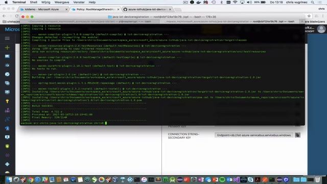
Task: Open the Help menu
Action: tap(92, 2)
